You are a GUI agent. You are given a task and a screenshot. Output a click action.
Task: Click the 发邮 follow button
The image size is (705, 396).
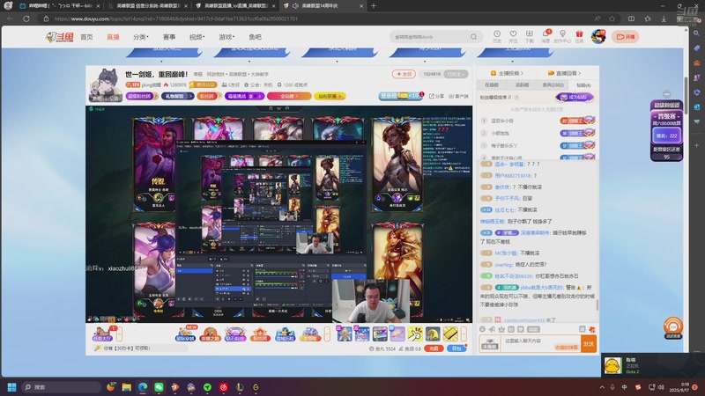[404, 74]
